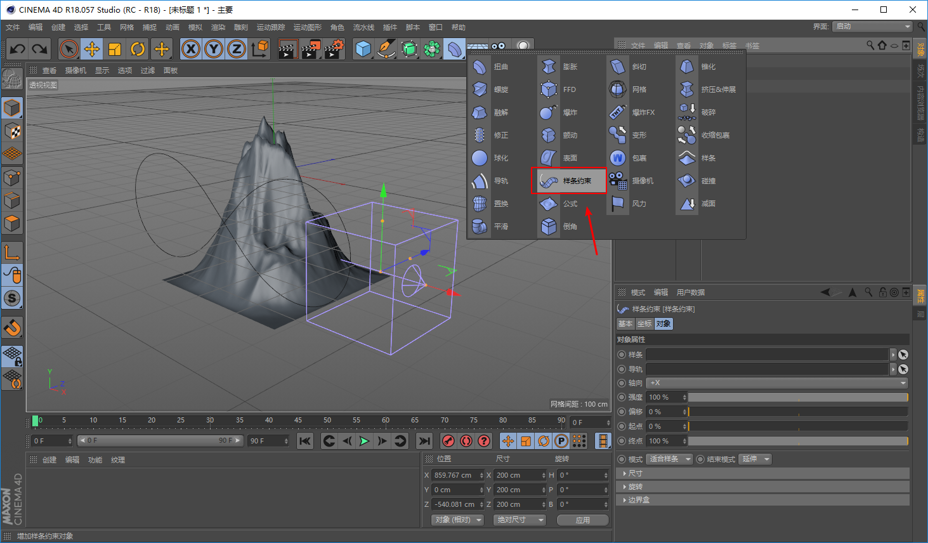Toggle keyframe dot for 样条 parameter

pos(622,355)
